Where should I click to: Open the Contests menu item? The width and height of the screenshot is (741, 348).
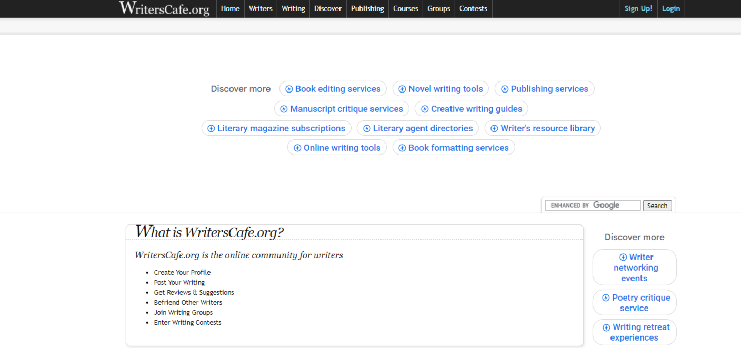click(473, 8)
